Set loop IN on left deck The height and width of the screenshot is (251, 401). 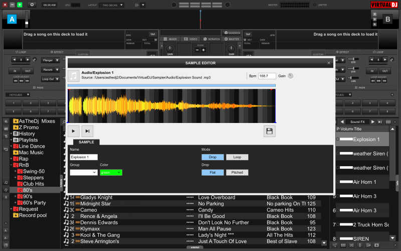[15, 71]
